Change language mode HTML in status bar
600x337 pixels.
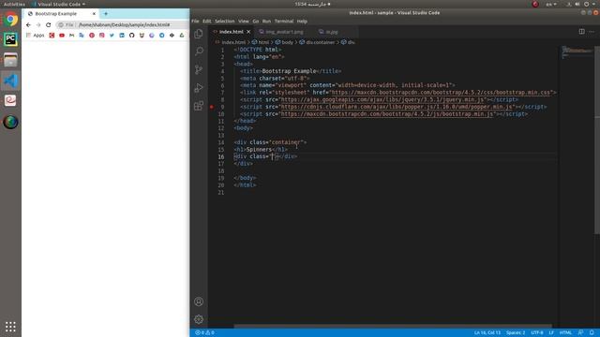click(x=565, y=333)
